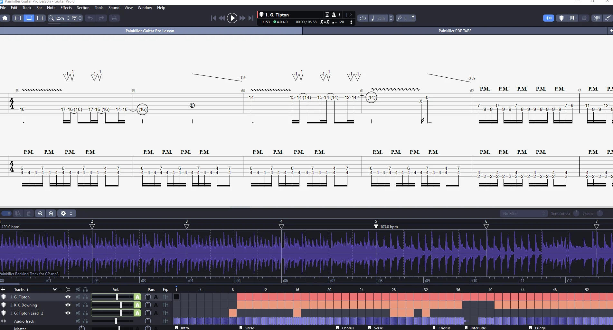
Task: Add a new track
Action: pos(3,289)
